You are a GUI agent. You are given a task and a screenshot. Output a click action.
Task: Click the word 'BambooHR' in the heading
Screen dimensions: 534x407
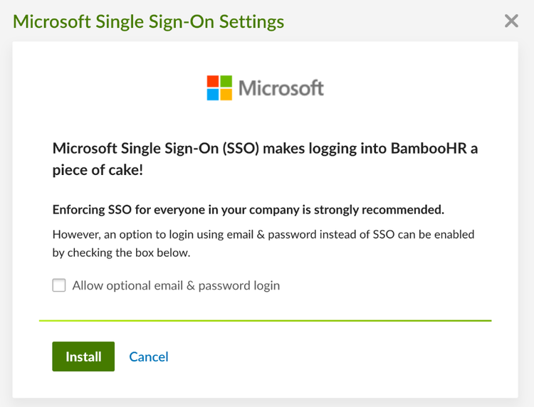[x=429, y=149]
